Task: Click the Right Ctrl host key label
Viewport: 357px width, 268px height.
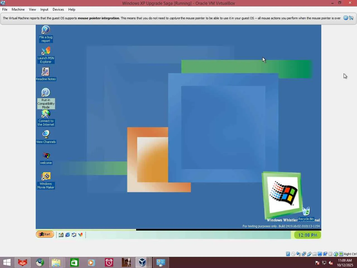Action: click(350, 254)
